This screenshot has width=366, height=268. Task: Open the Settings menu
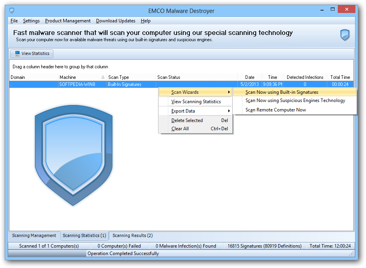coord(31,21)
